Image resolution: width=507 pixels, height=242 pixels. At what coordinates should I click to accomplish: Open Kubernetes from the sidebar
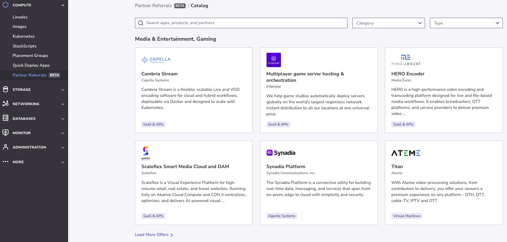click(23, 36)
